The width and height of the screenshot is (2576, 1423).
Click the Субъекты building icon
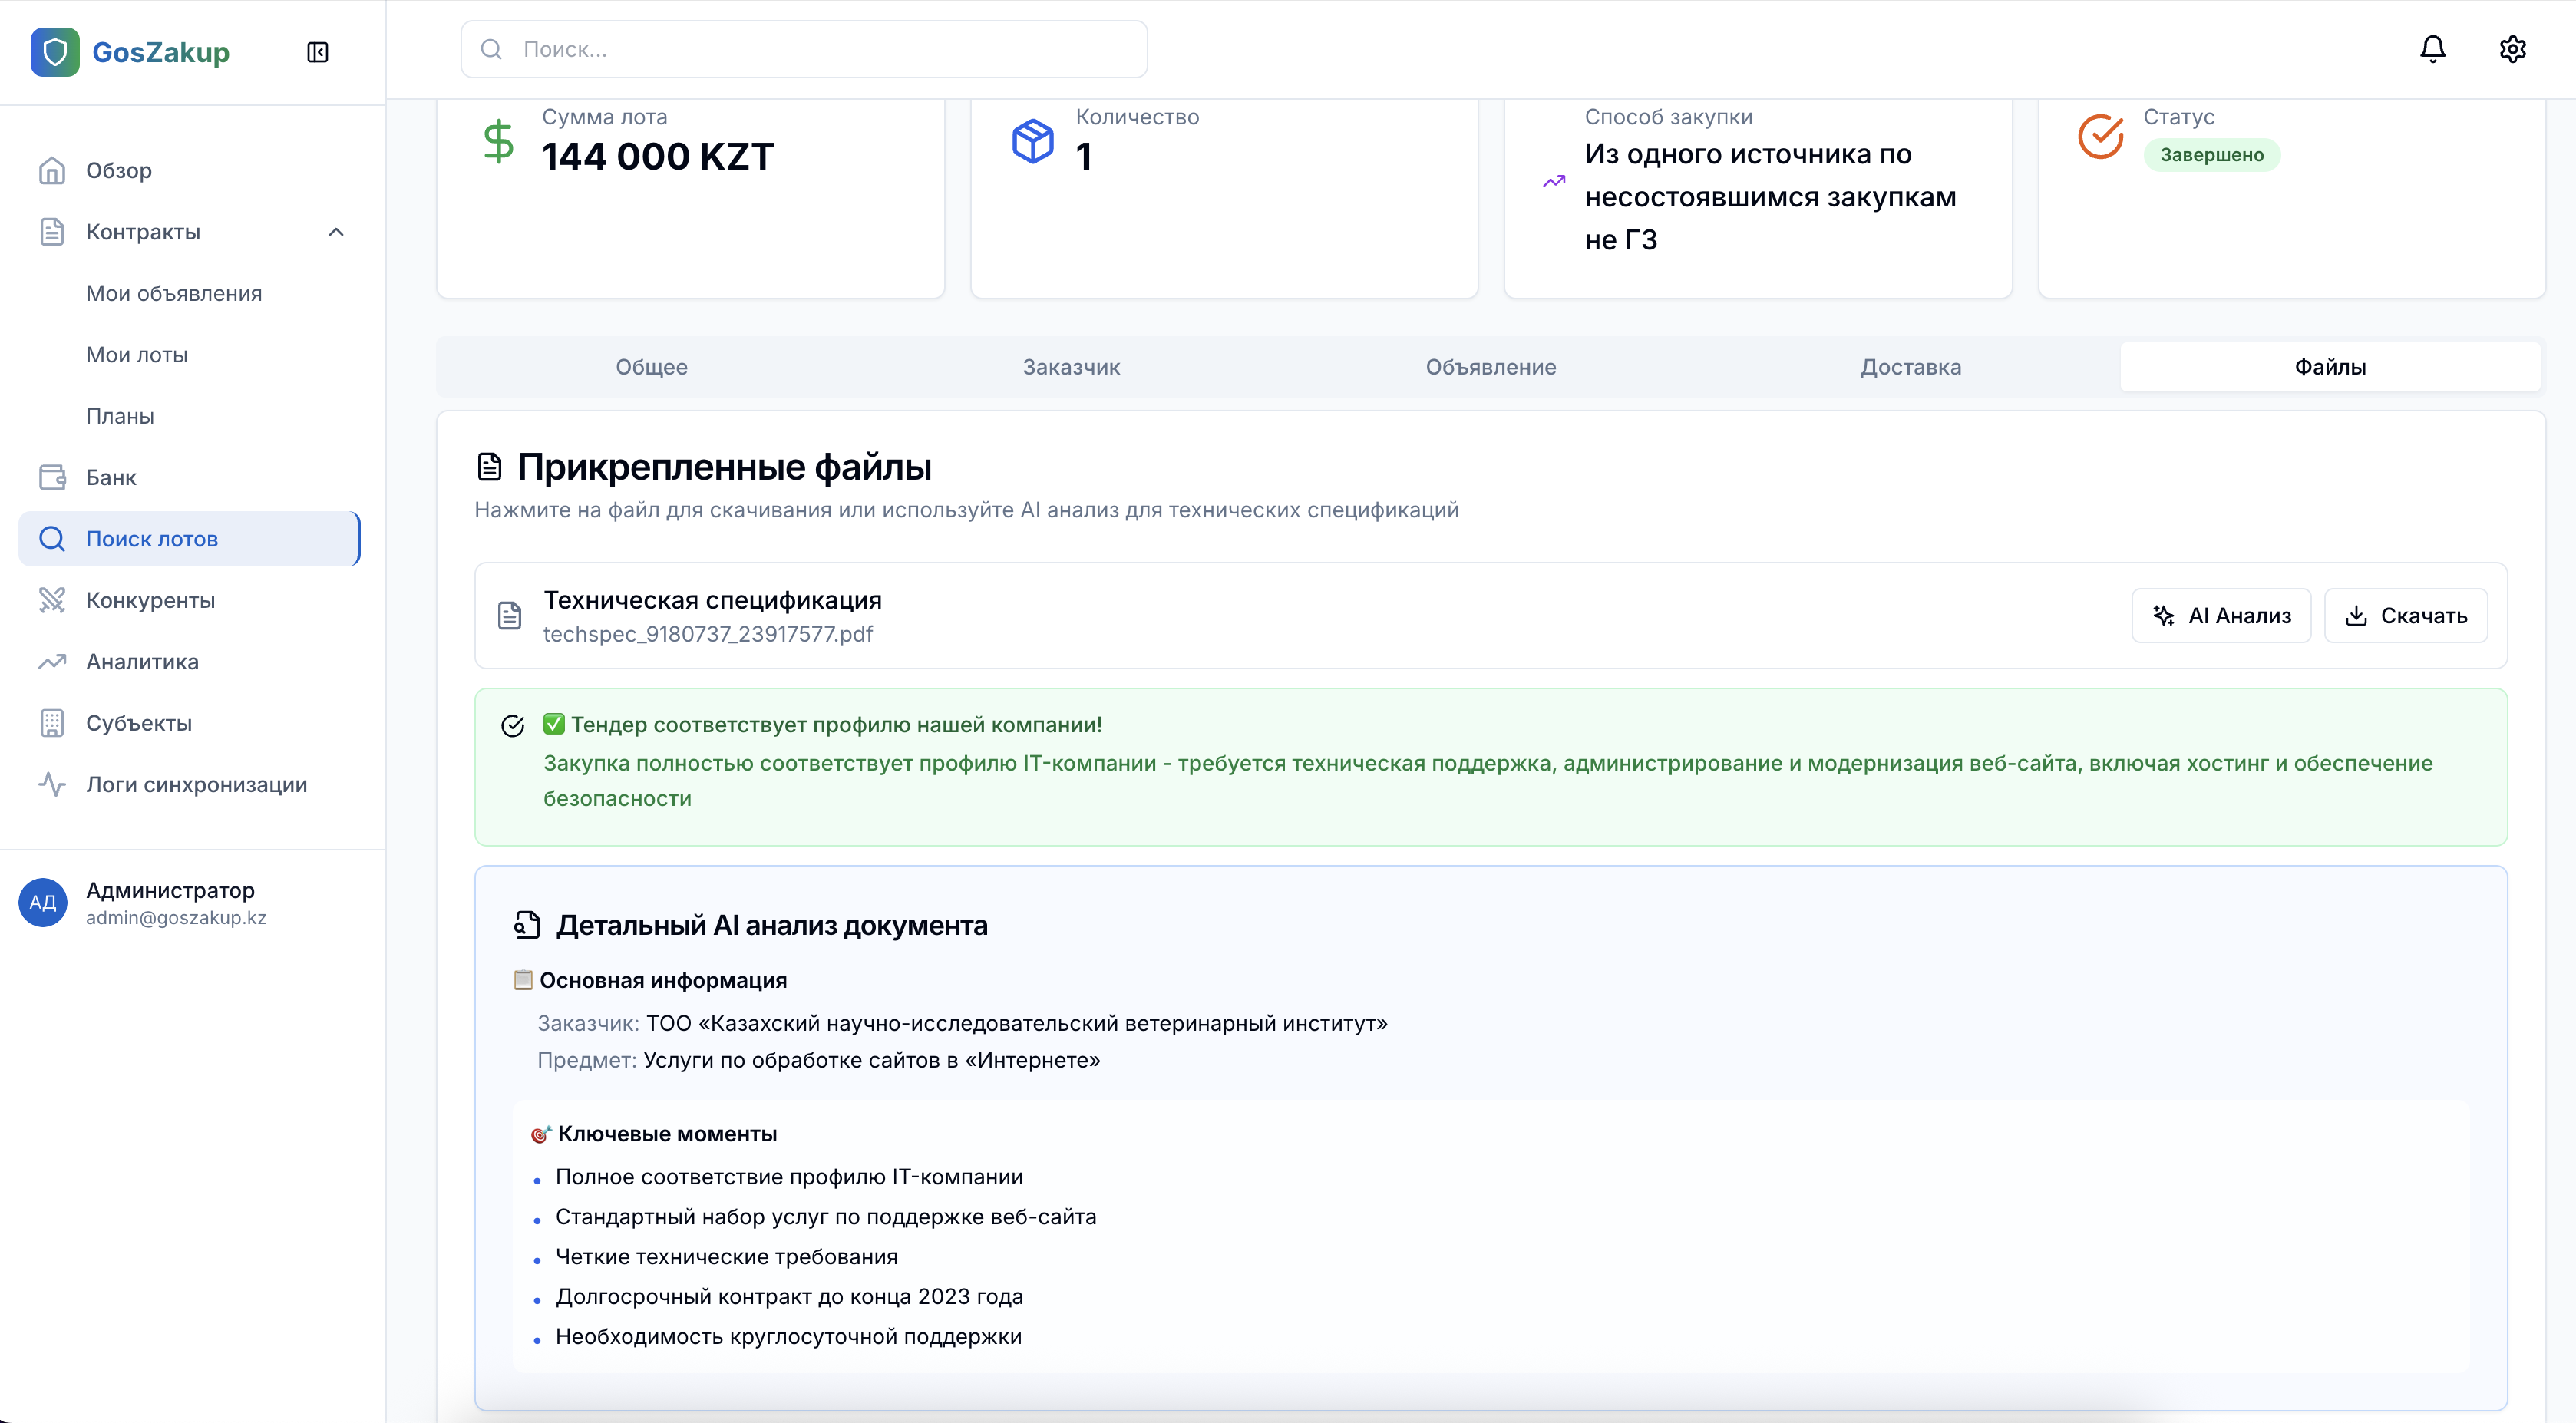52,723
